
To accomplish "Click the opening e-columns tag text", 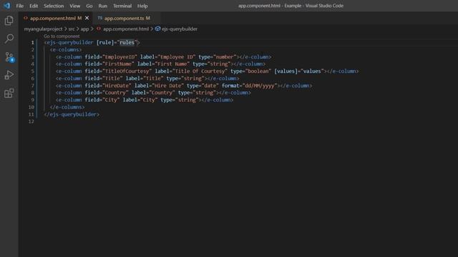I will [x=66, y=49].
